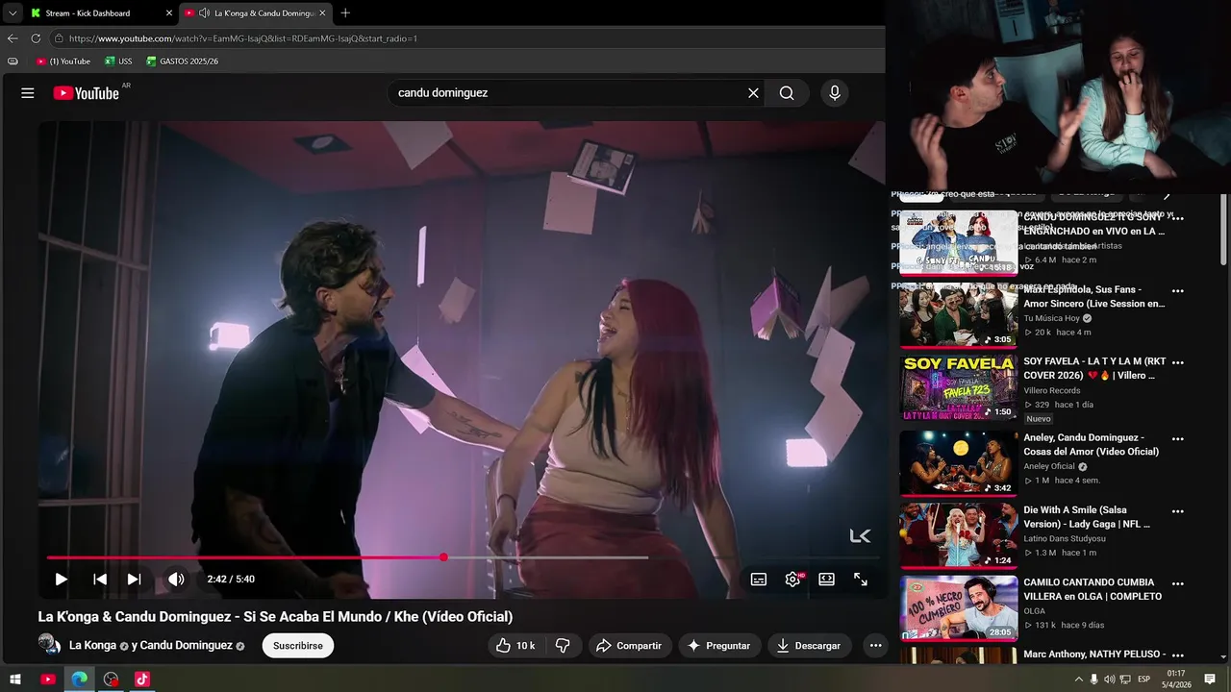
Task: Play the paused video
Action: (x=61, y=579)
